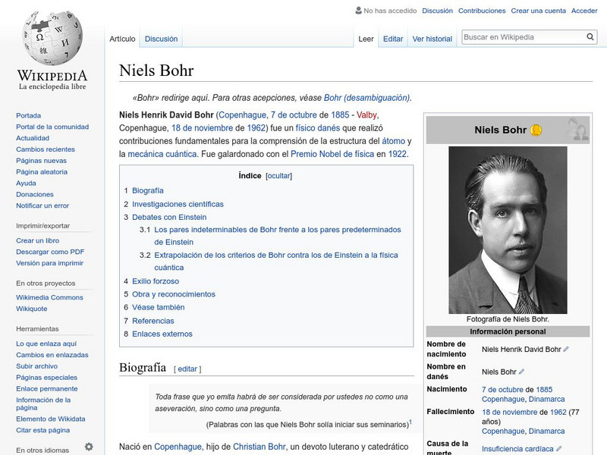Open index entry 3.2 Extrapolación de los criterios
607x455 pixels.
[275, 261]
